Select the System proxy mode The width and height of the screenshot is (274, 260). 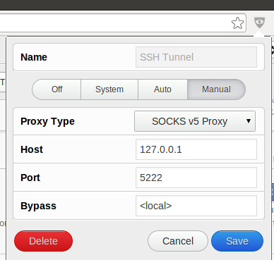[109, 89]
